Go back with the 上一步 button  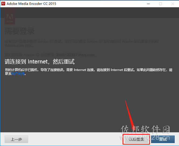(16, 139)
